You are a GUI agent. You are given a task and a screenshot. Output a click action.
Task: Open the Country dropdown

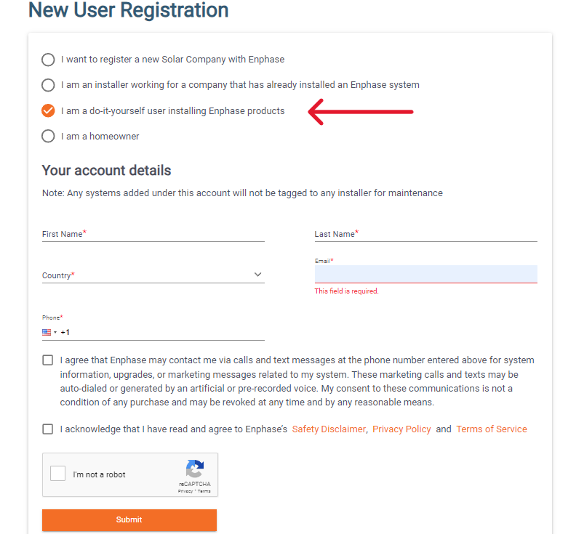(x=153, y=275)
